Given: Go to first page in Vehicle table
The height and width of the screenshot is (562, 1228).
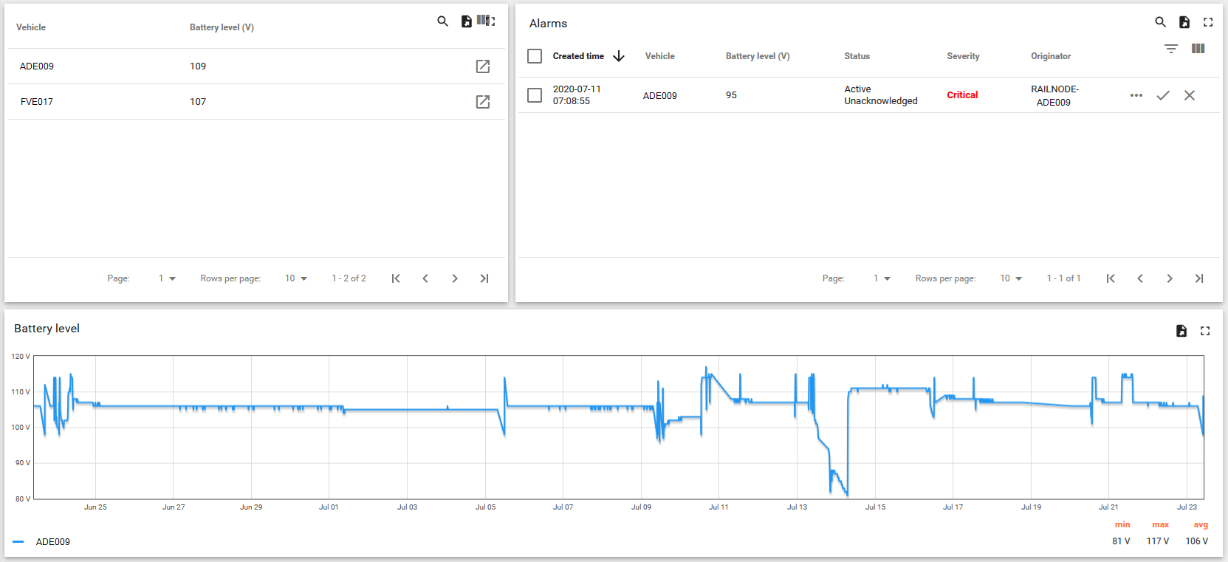Looking at the screenshot, I should pos(396,278).
